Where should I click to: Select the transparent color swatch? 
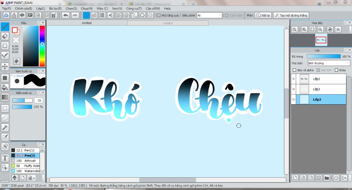coord(16,40)
